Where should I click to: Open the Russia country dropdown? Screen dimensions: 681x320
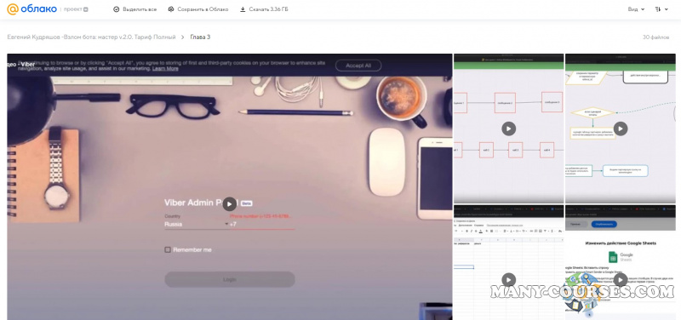pos(197,224)
